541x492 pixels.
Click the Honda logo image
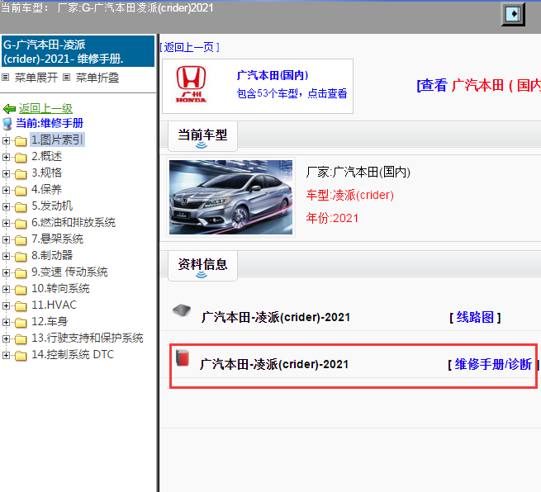(x=191, y=85)
